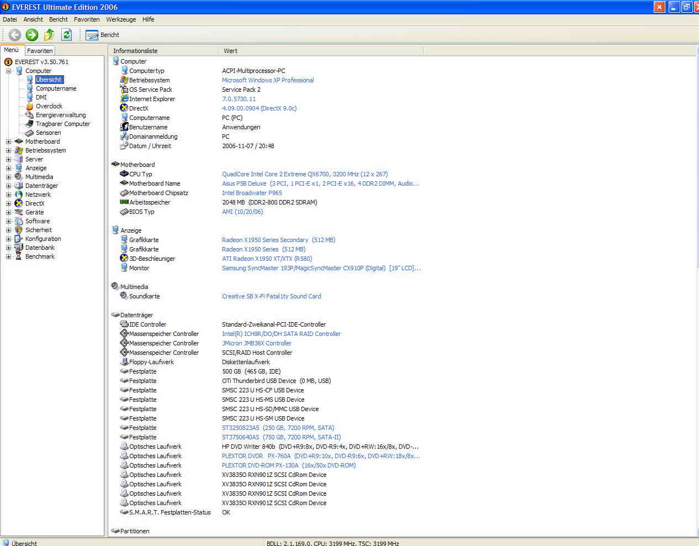This screenshot has width=699, height=546.
Task: Expand the Netzwerk tree node
Action: coord(8,195)
